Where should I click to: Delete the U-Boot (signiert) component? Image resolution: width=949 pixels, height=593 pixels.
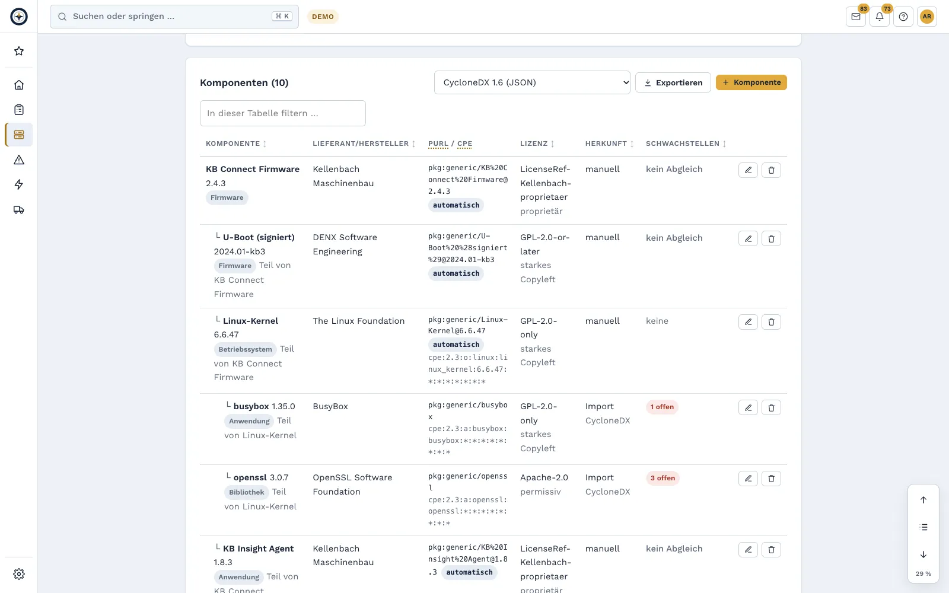[x=771, y=238]
